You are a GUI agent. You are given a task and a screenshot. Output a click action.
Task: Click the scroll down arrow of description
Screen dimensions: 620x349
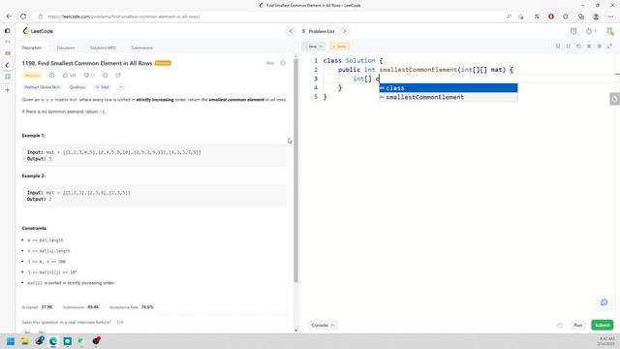[x=295, y=330]
